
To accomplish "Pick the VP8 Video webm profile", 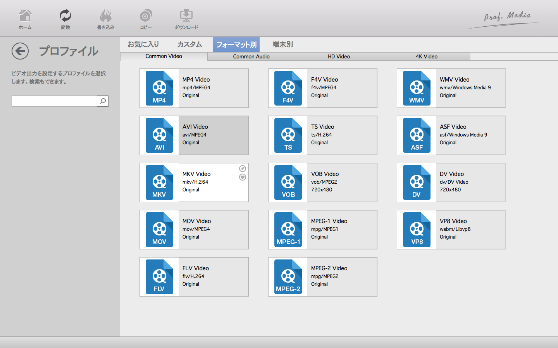I will click(x=451, y=230).
